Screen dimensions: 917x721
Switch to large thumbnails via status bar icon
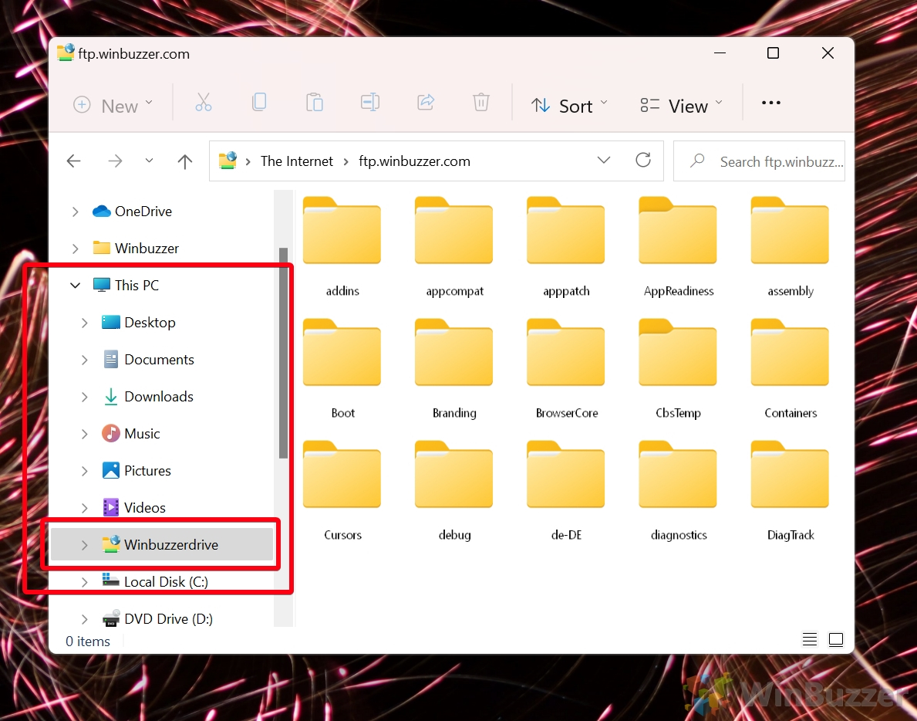[836, 639]
